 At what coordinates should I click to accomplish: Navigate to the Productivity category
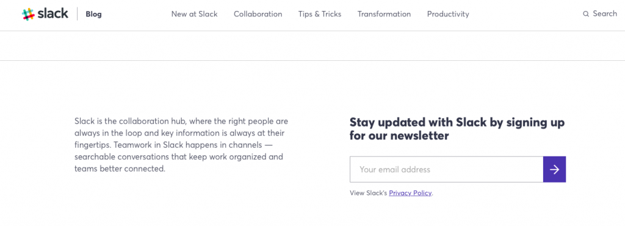pos(448,14)
